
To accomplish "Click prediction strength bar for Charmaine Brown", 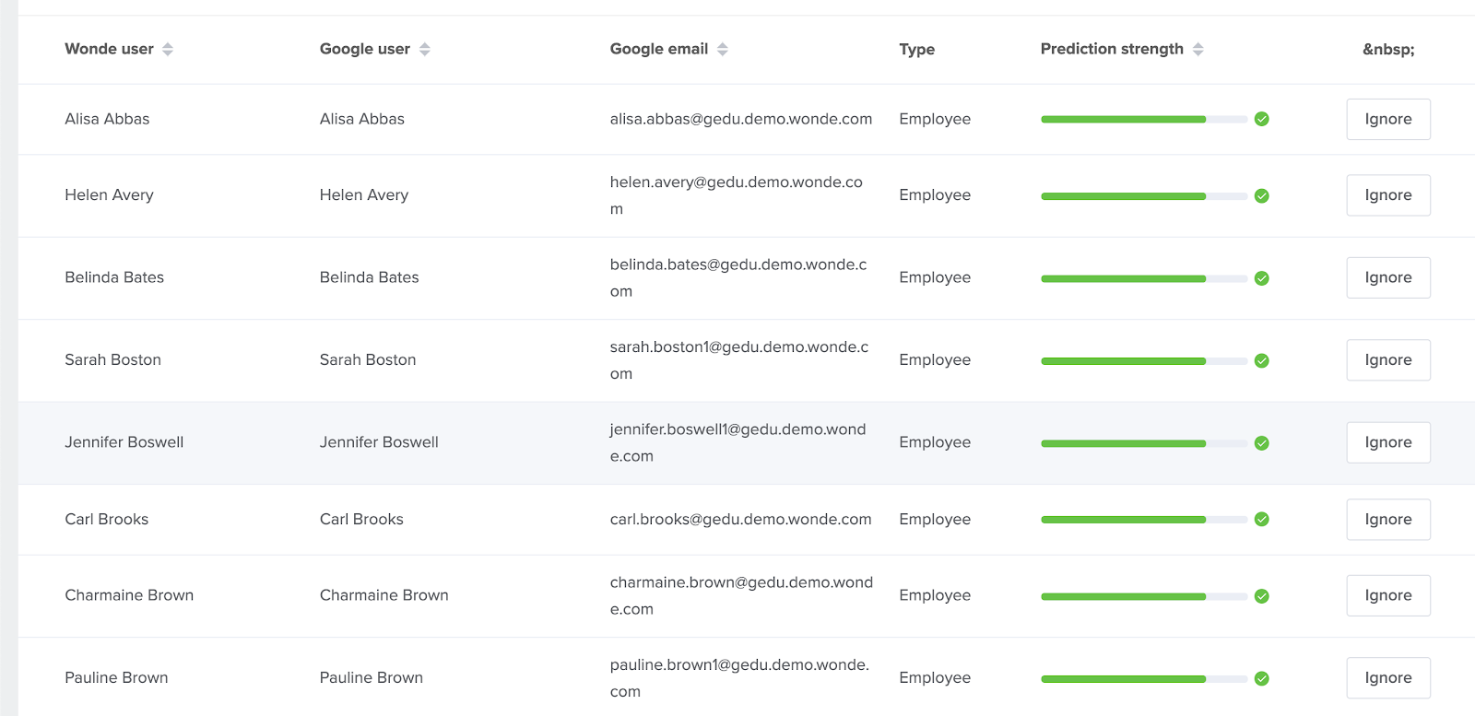I will [1144, 596].
